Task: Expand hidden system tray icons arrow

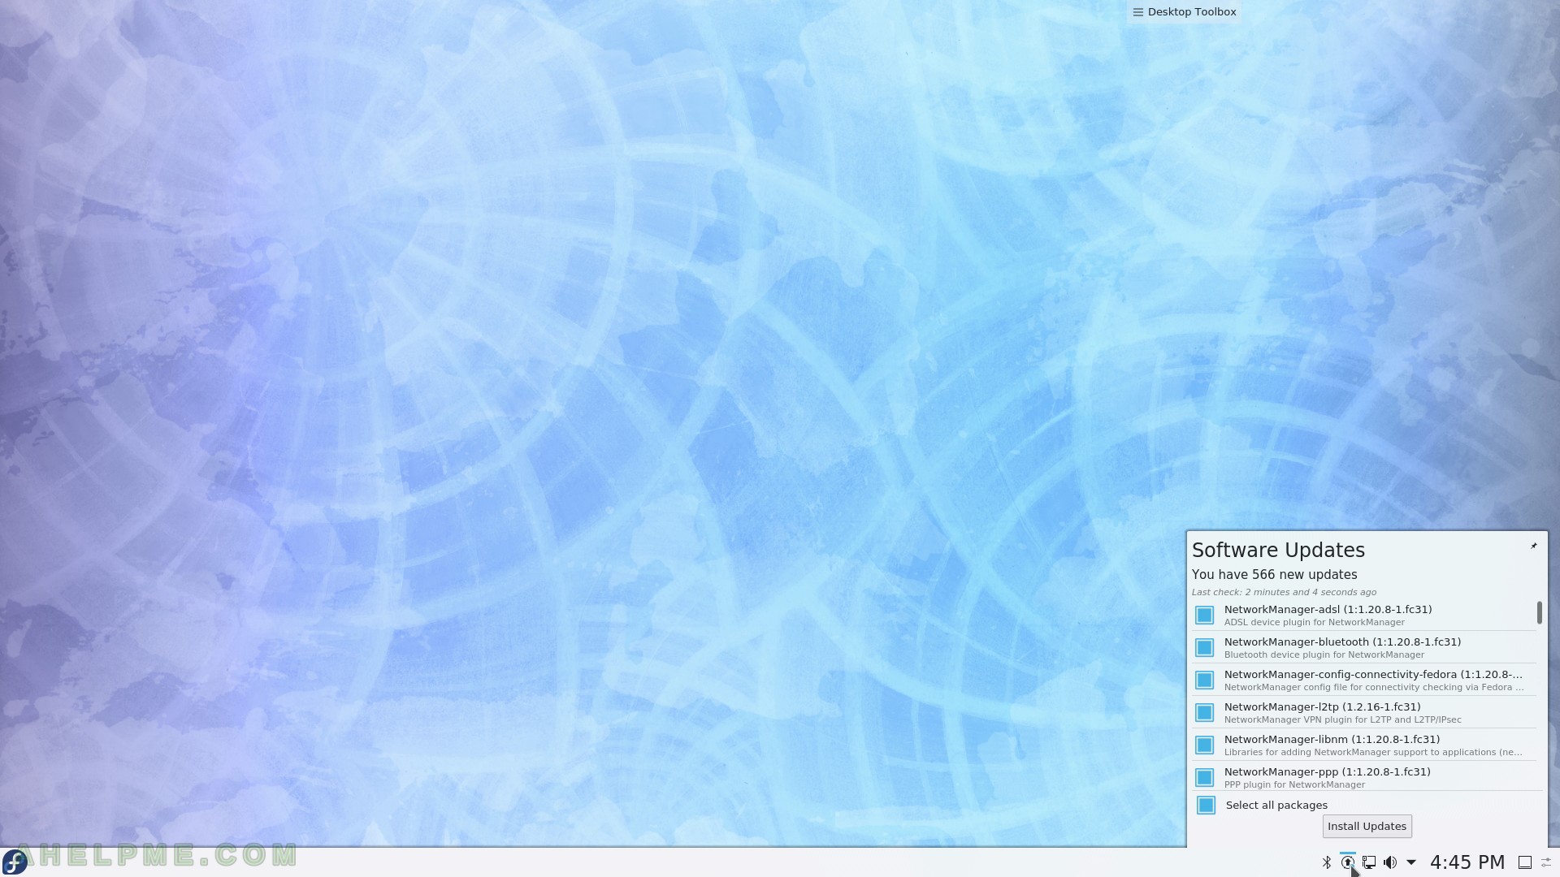Action: (1411, 862)
